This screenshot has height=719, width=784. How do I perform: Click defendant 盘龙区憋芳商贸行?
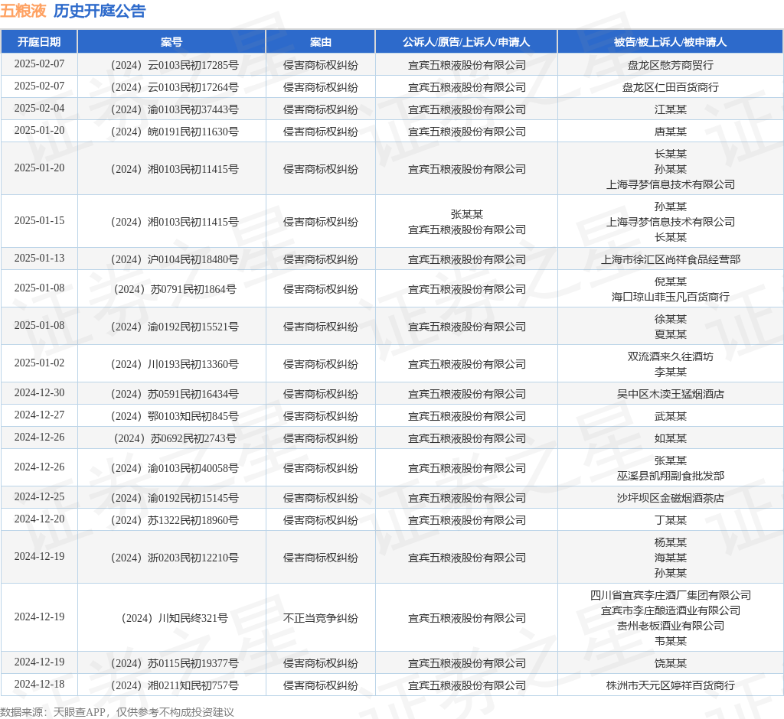[x=671, y=65]
